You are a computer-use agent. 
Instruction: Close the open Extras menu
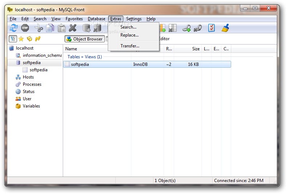click(116, 19)
